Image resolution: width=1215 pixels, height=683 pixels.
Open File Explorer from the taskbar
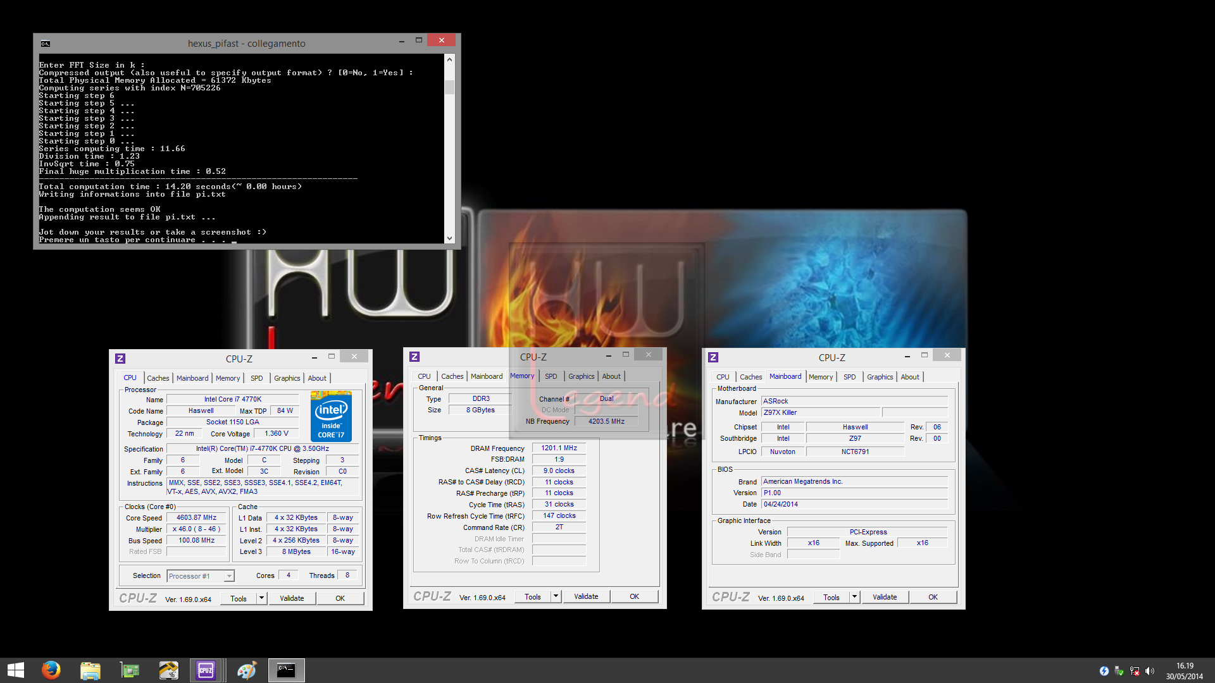tap(90, 670)
